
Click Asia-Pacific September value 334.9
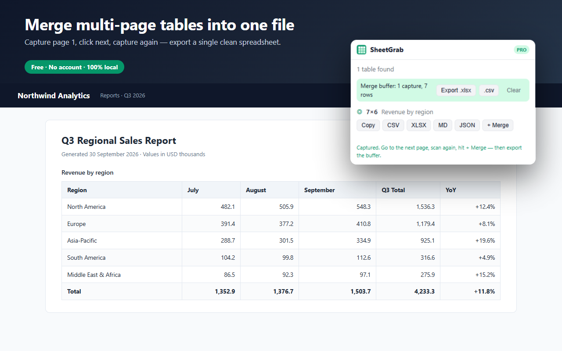[x=364, y=240]
